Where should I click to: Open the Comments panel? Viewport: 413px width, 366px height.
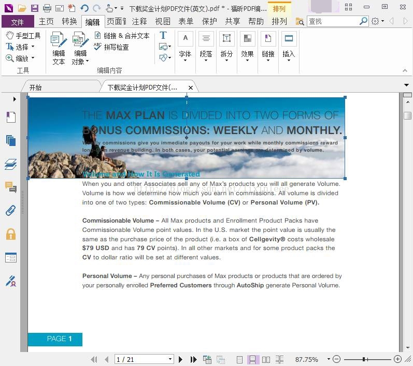(x=11, y=187)
